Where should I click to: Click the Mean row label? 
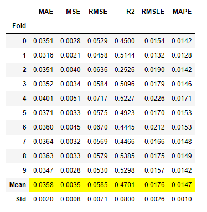(18, 185)
